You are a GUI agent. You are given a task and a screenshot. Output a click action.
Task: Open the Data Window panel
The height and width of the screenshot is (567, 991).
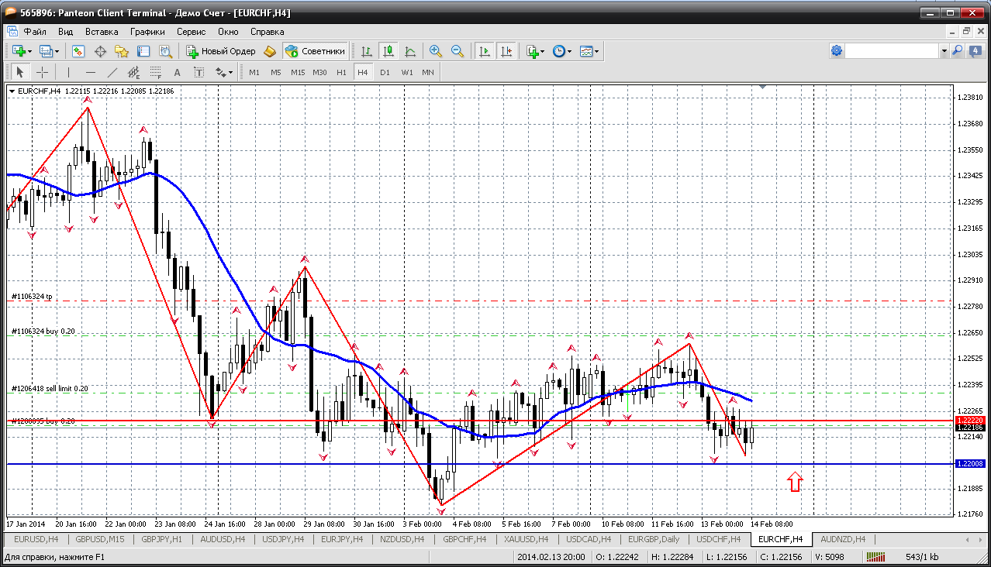coord(100,51)
